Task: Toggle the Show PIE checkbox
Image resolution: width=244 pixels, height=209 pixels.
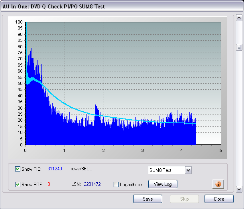Action: click(x=18, y=169)
